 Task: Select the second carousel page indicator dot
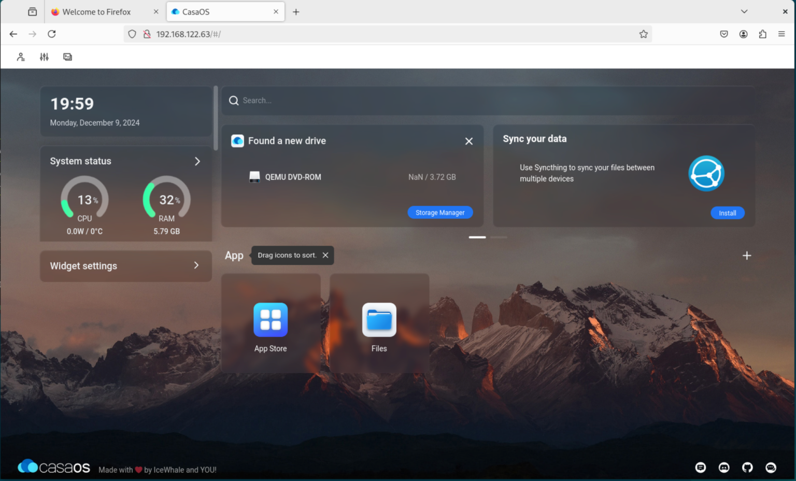point(499,237)
